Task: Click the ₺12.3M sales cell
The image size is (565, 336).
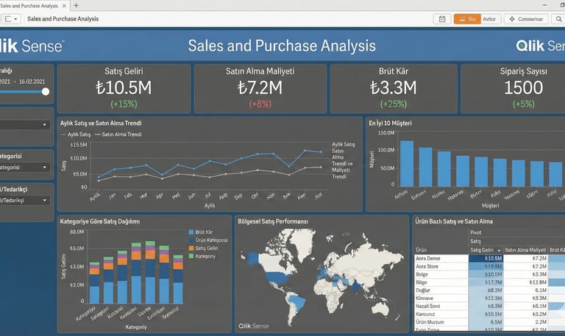Action: pyautogui.click(x=486, y=299)
